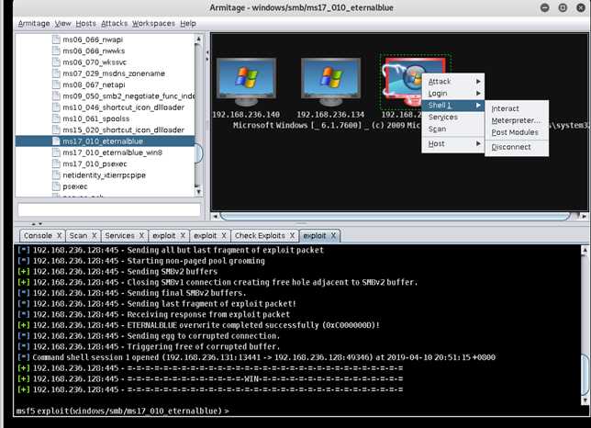Choose Meterpreter... from shell submenu
Image resolution: width=591 pixels, height=428 pixels.
point(517,120)
